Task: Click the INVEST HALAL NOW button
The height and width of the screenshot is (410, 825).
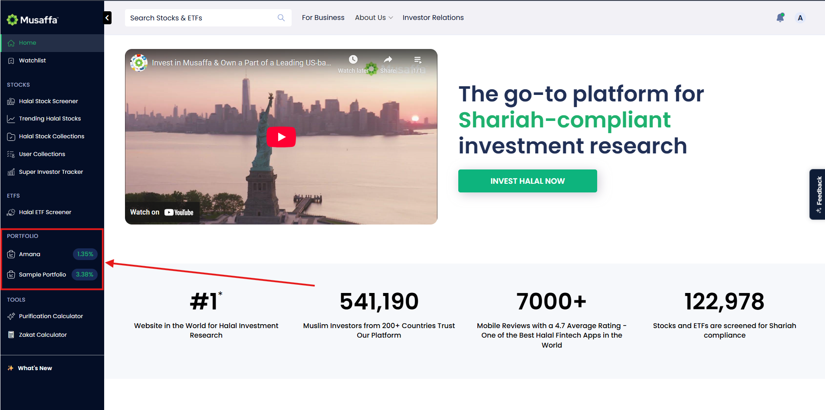Action: (528, 181)
